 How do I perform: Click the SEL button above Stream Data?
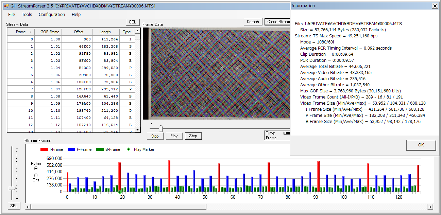tap(132, 22)
